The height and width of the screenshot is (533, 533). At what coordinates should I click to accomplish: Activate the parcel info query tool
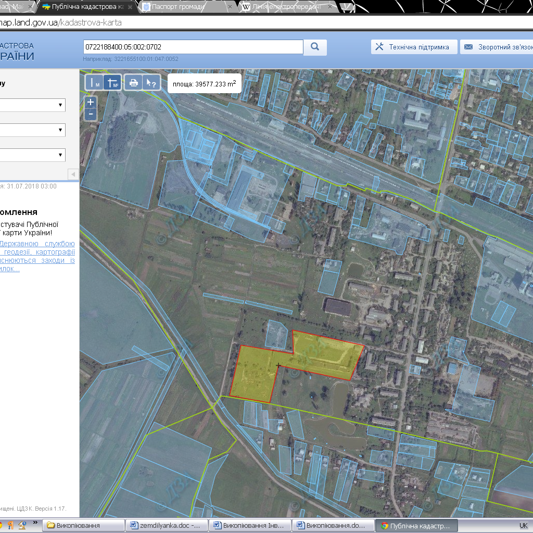pyautogui.click(x=150, y=82)
